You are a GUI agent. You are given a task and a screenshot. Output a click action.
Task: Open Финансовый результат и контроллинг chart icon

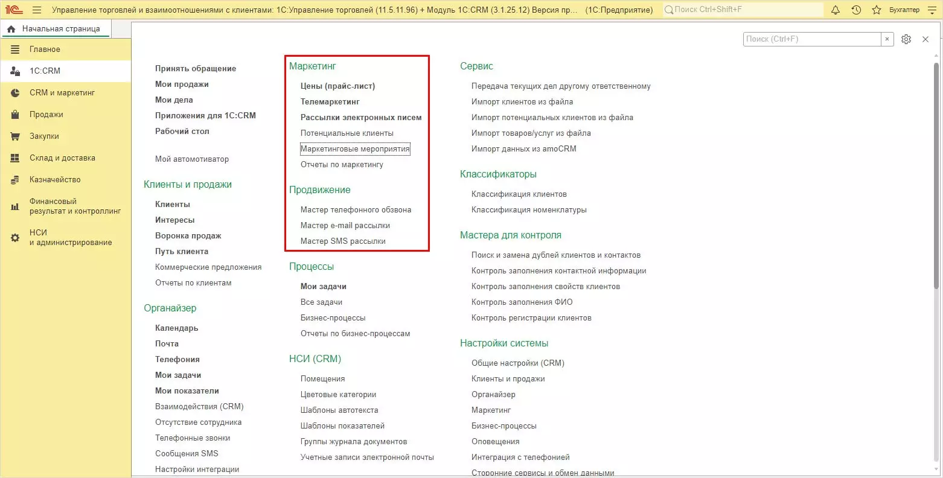[15, 206]
